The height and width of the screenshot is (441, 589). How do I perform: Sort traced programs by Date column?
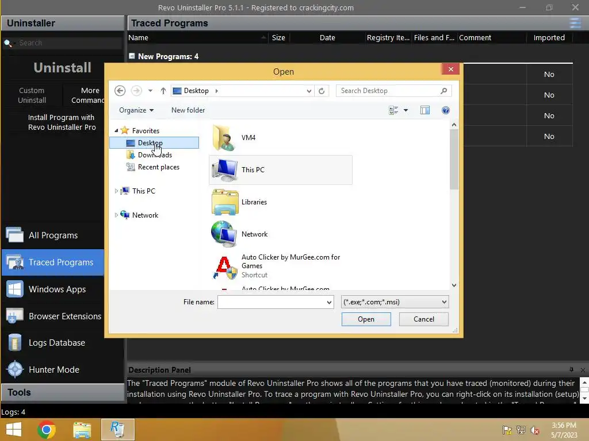[327, 37]
